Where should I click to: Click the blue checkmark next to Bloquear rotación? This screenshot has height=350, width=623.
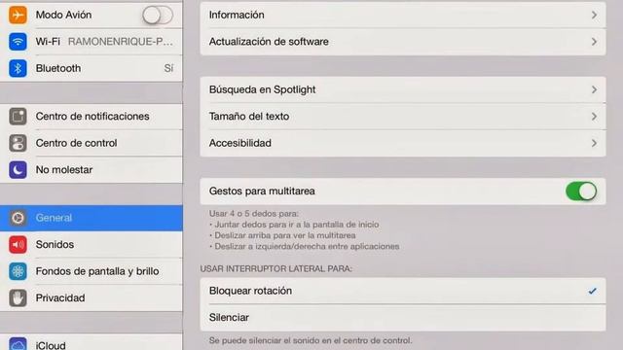pos(593,291)
